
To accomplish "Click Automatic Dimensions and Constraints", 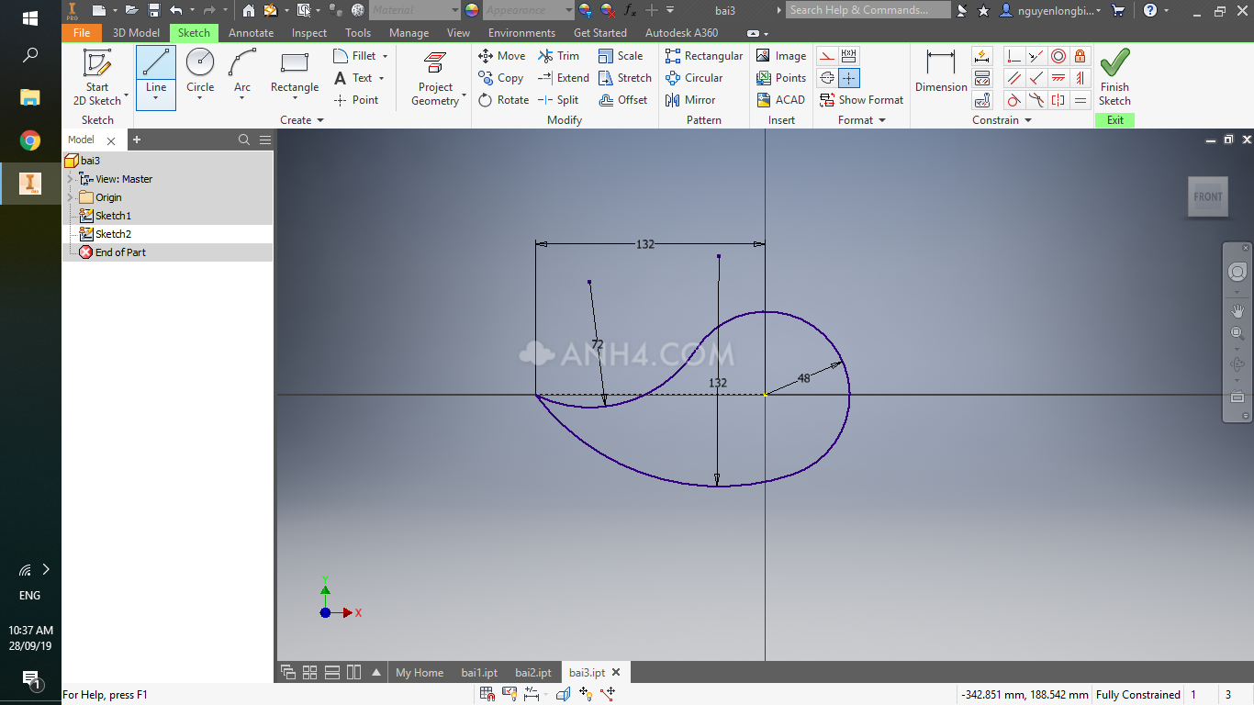I will point(982,56).
